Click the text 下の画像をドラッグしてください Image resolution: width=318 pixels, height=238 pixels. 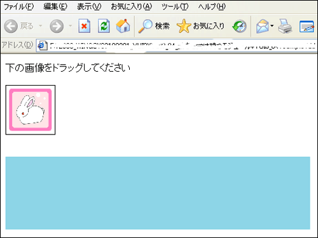(x=68, y=68)
